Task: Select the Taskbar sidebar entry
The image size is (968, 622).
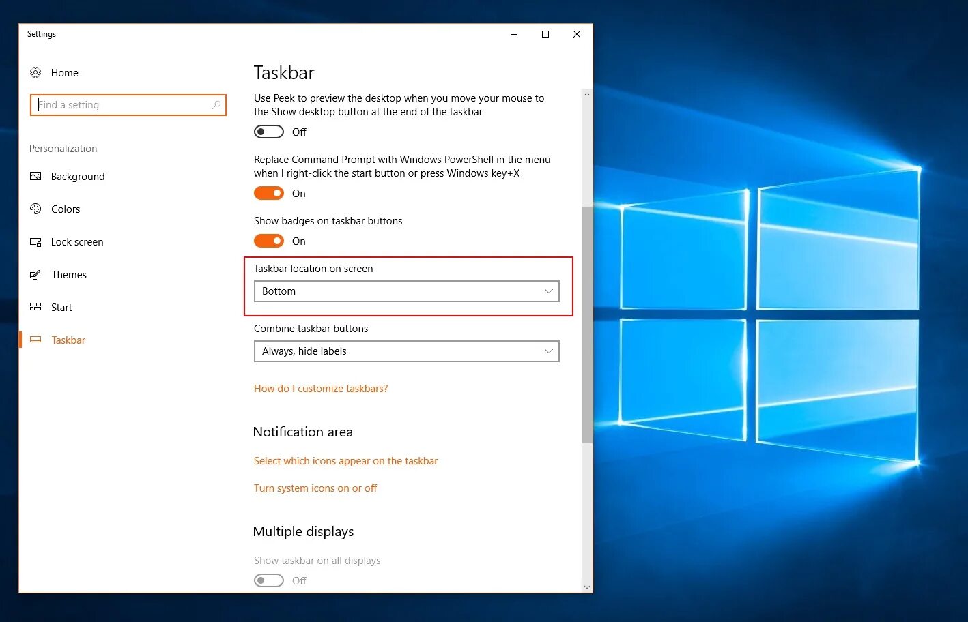Action: pos(68,340)
